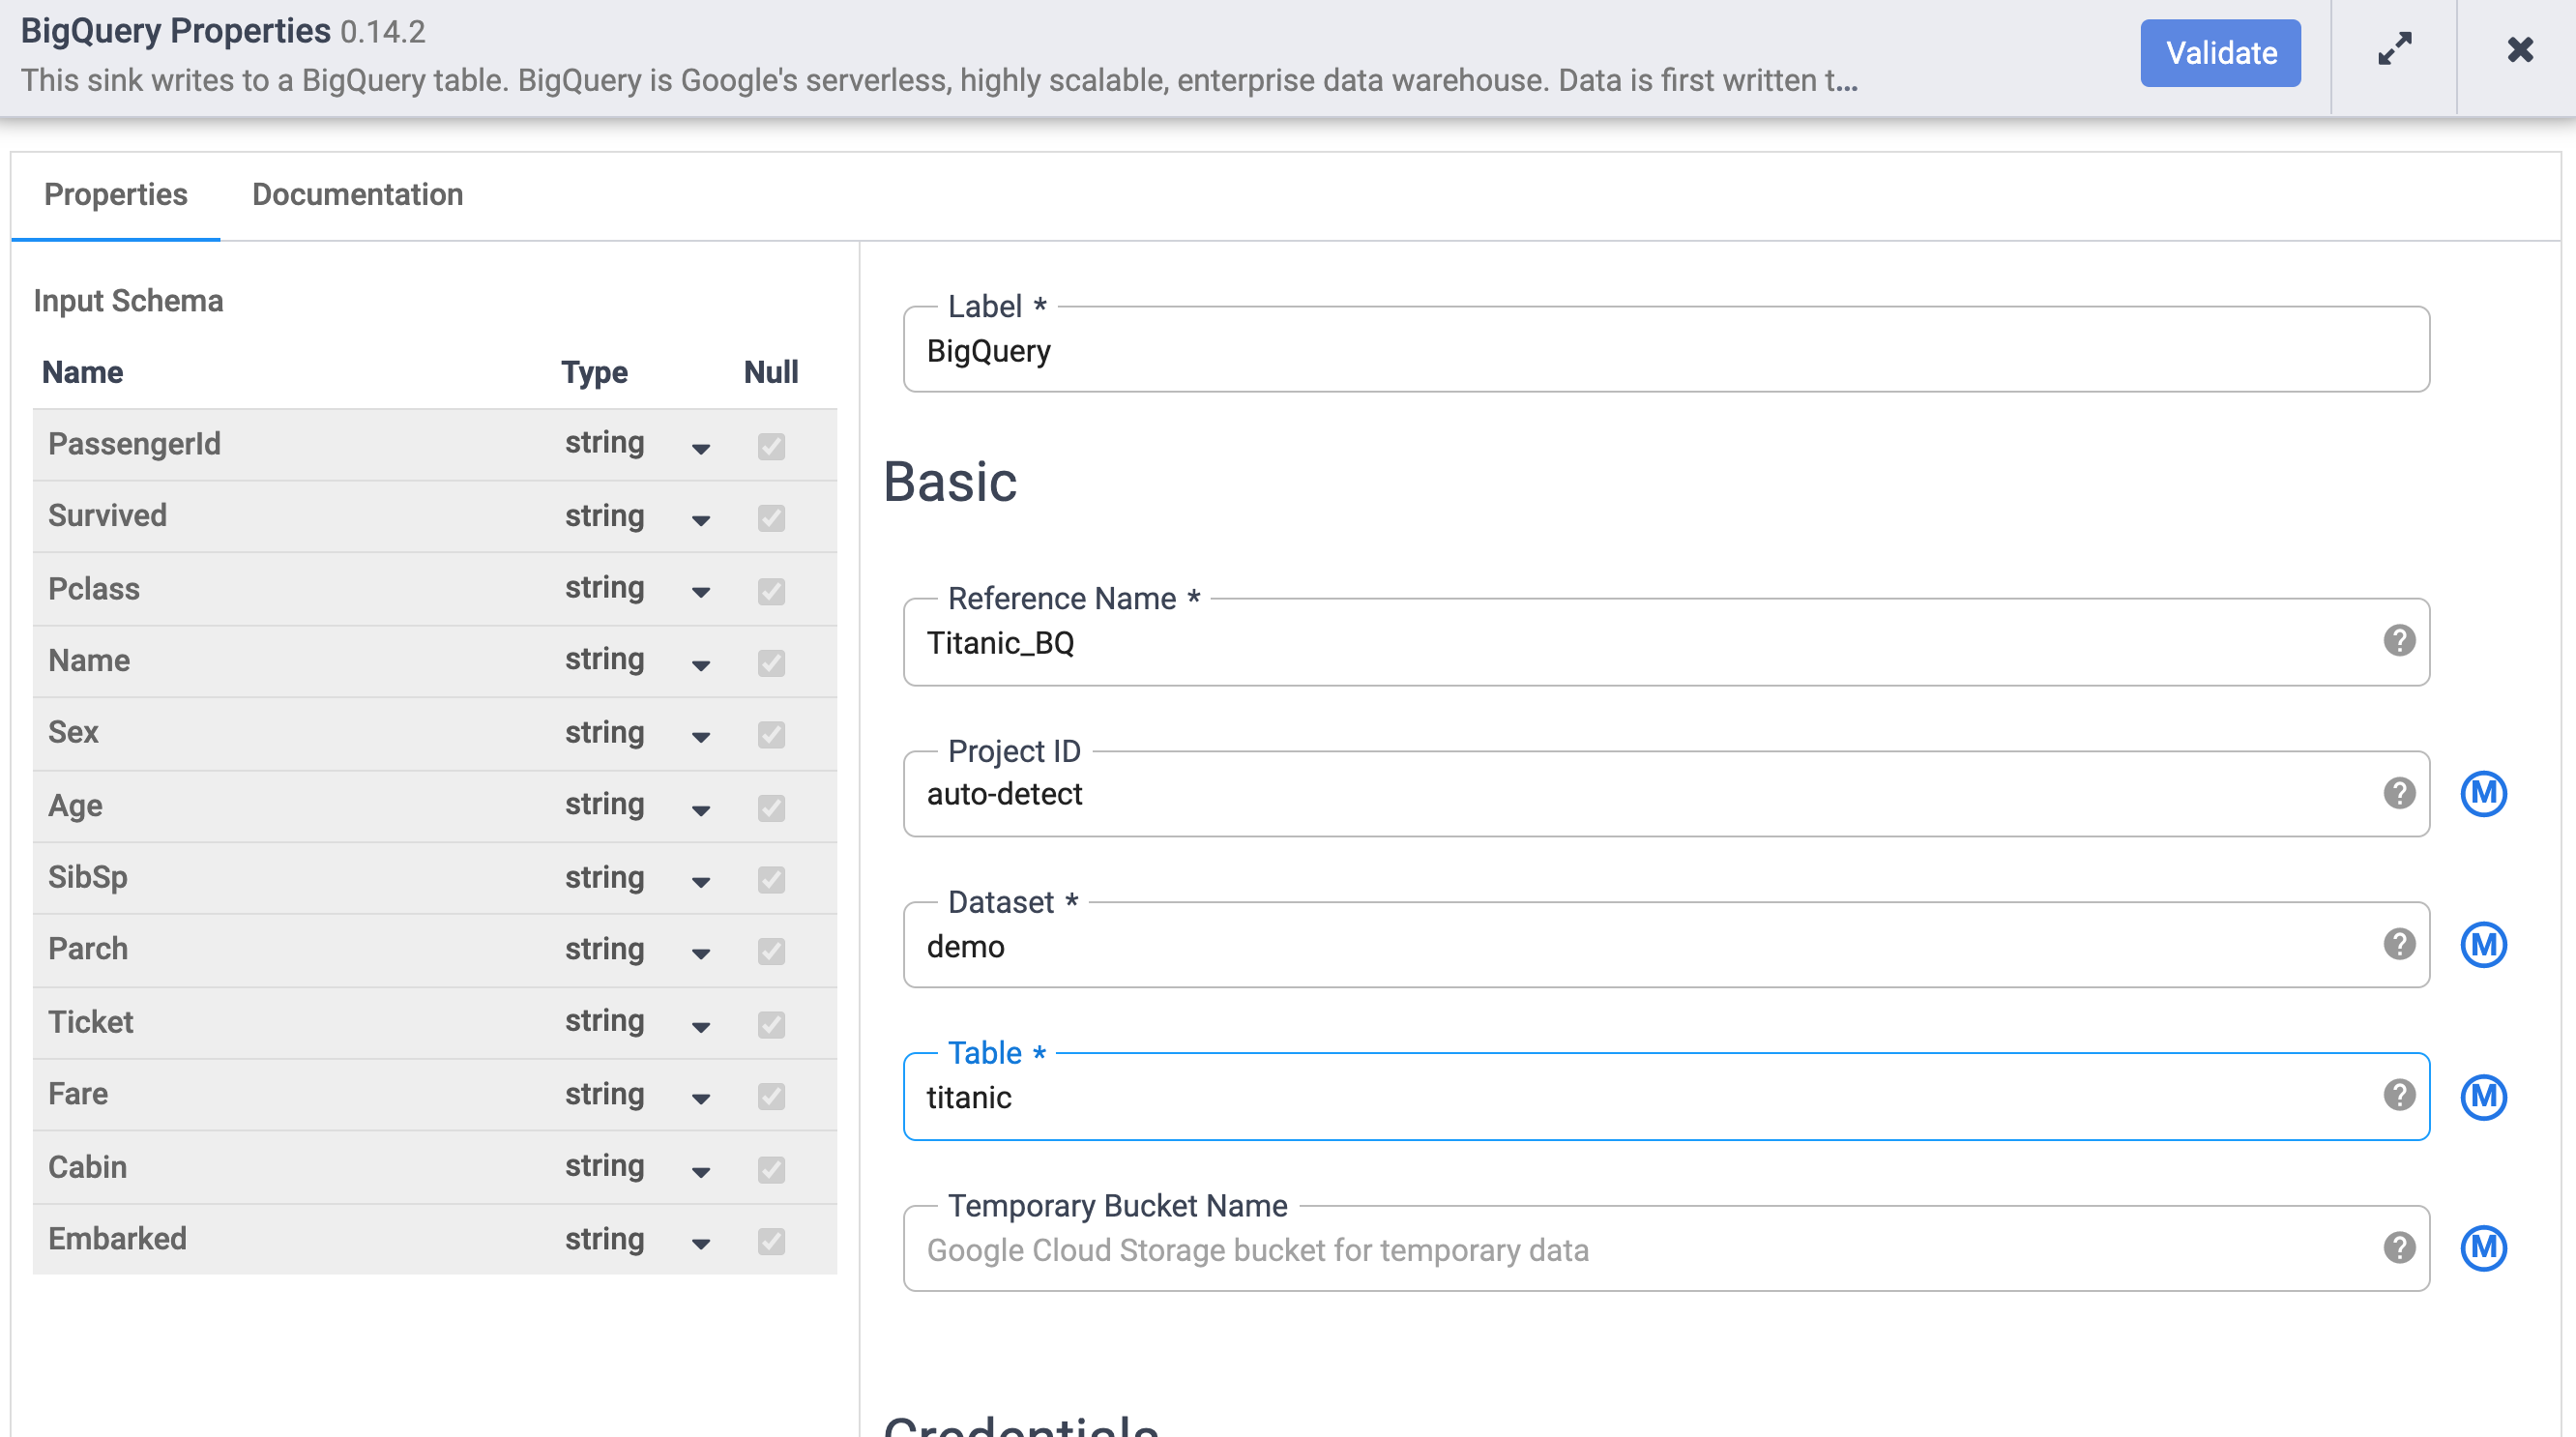The image size is (2576, 1437).
Task: Toggle macro for Temporary Bucket Name
Action: 2483,1248
